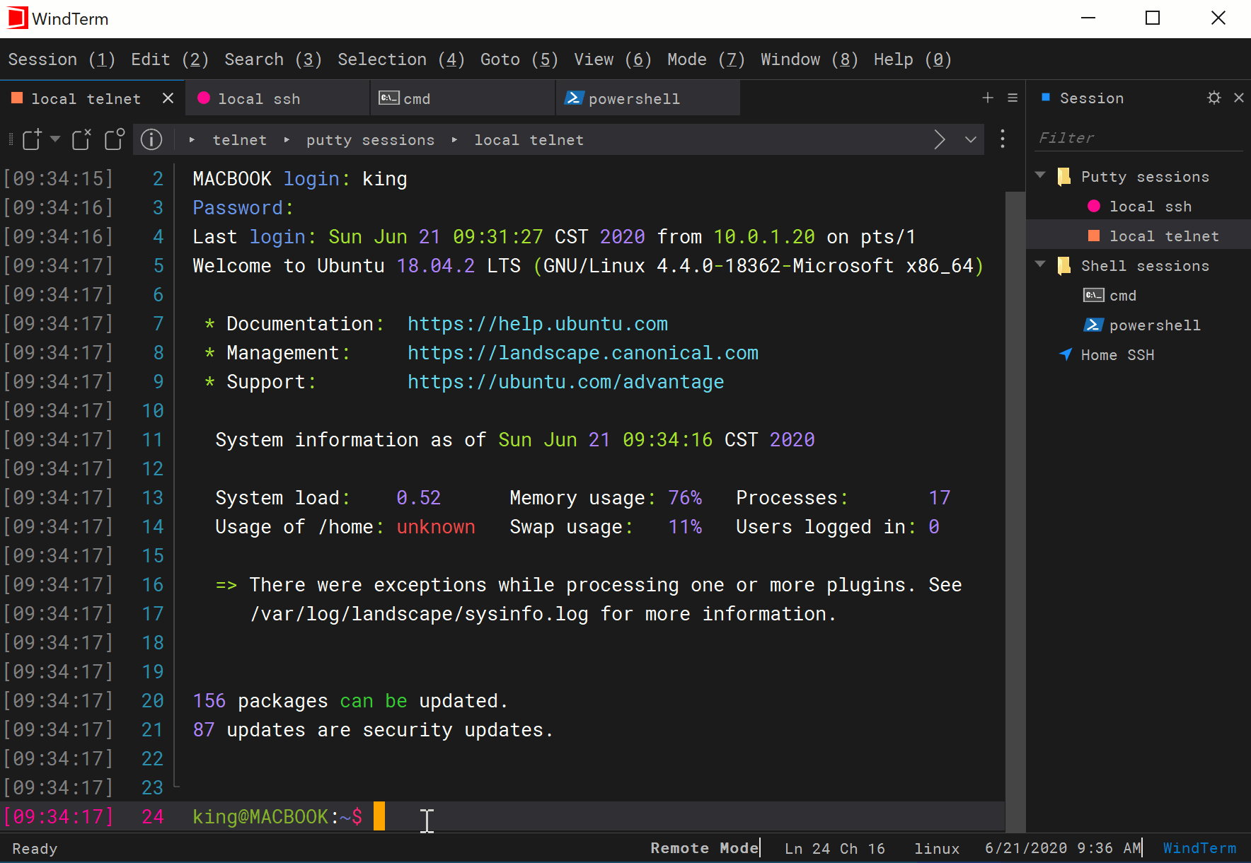Click the Ready status text
Screen dimensions: 1251x863
(x=35, y=848)
